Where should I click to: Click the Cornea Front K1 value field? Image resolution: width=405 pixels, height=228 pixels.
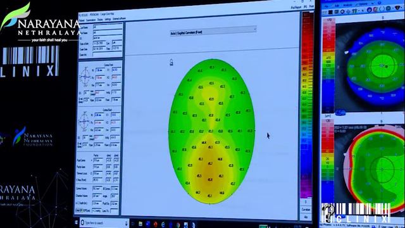click(x=116, y=70)
